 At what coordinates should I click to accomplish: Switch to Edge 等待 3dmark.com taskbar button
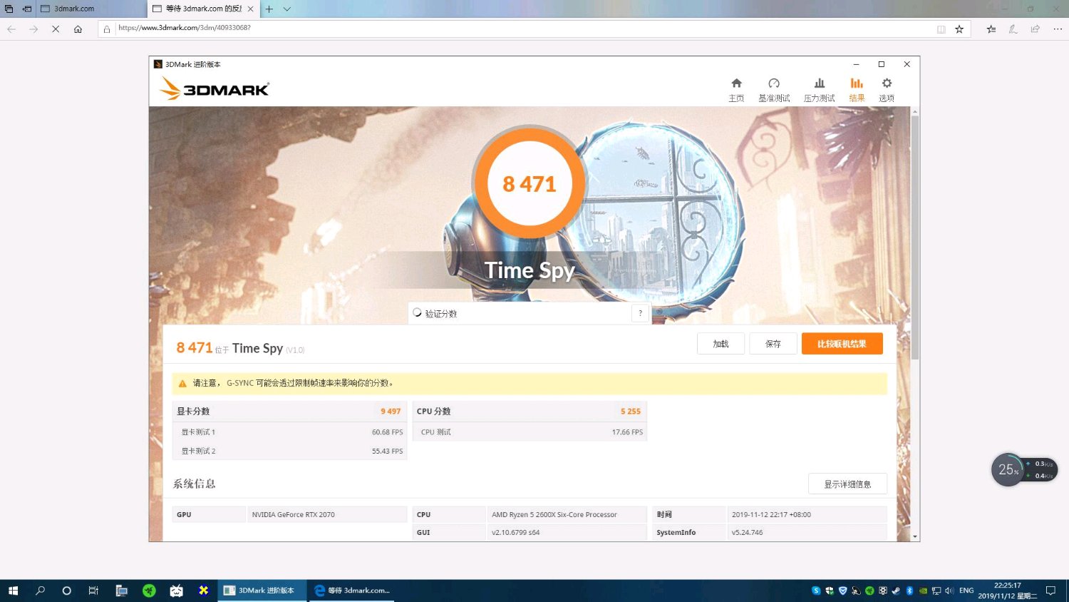pyautogui.click(x=353, y=591)
